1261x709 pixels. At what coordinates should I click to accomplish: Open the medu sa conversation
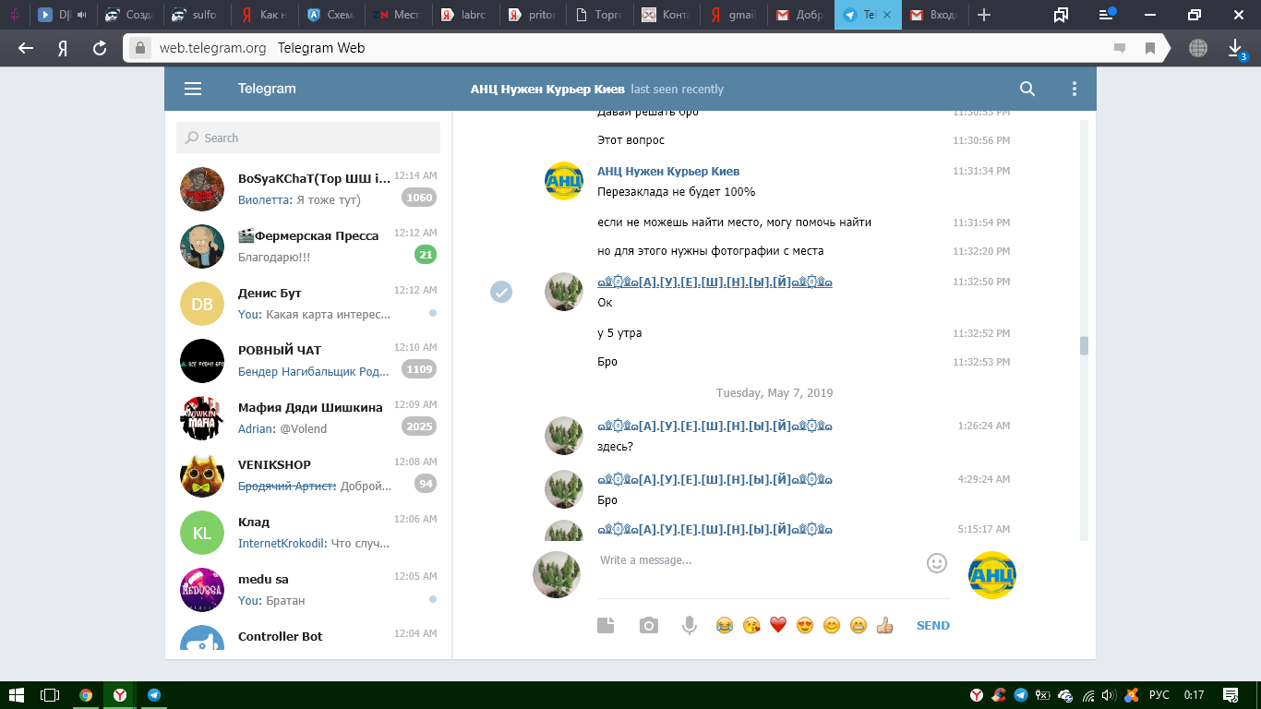pyautogui.click(x=308, y=589)
